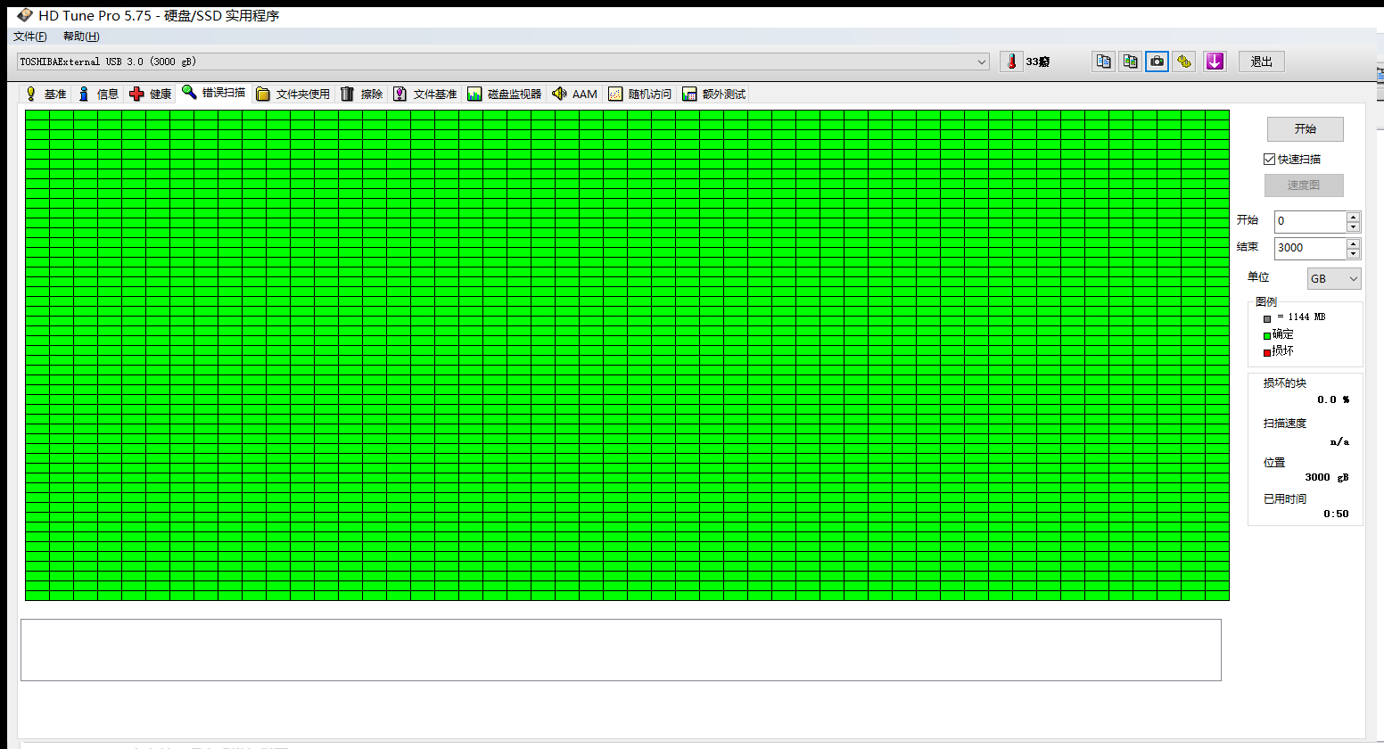Open the 帮助(H) menu

click(x=81, y=37)
